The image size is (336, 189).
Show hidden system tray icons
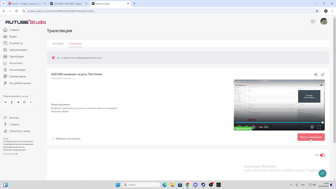click(291, 185)
